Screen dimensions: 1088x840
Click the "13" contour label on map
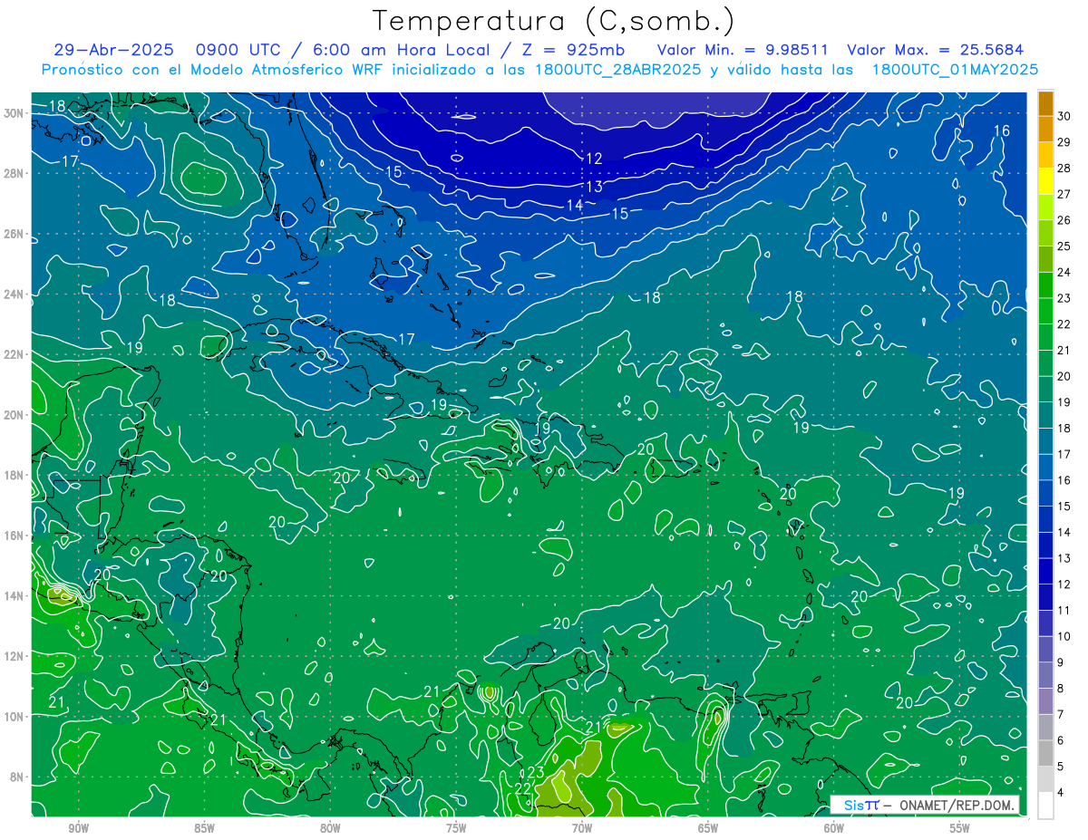point(594,187)
